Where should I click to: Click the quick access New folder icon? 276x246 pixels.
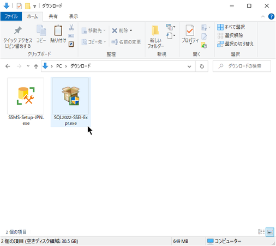click(x=27, y=6)
